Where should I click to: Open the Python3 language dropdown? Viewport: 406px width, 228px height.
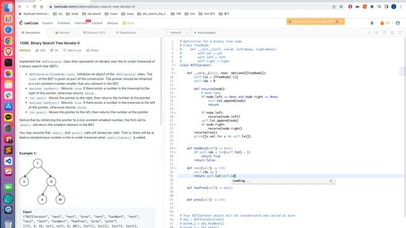(x=178, y=33)
